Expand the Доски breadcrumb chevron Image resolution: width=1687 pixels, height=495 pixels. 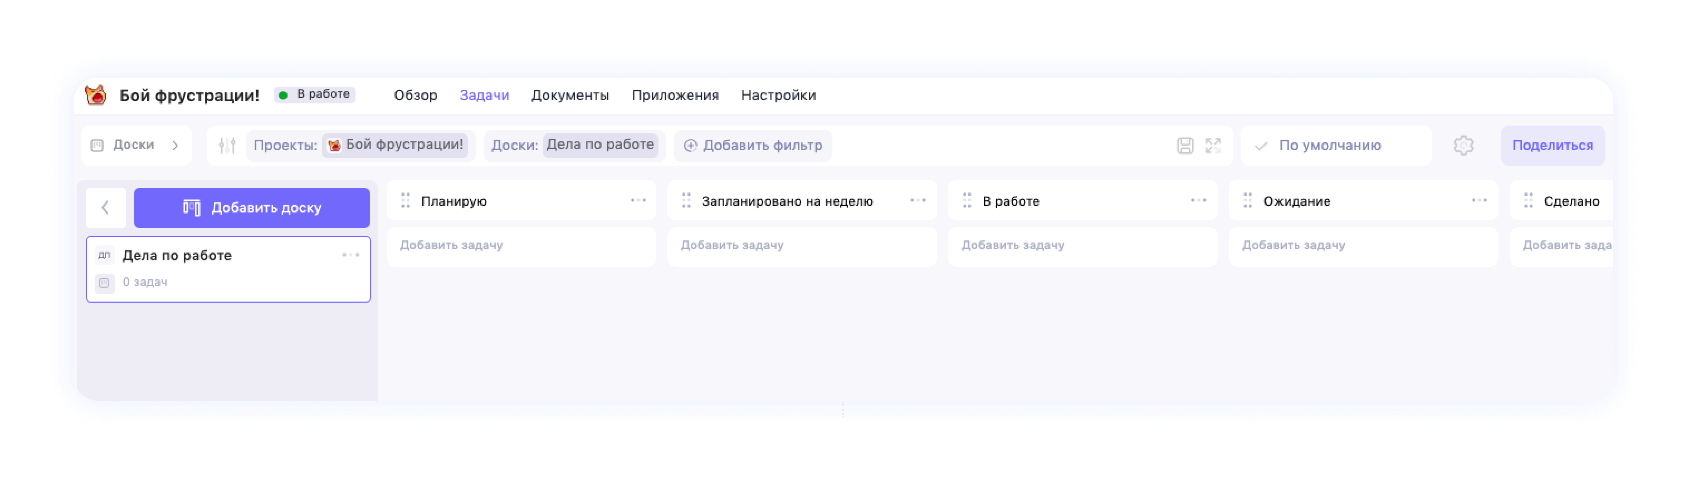175,145
